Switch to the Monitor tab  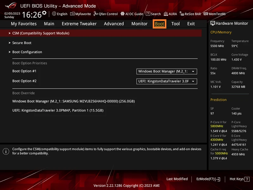139,24
